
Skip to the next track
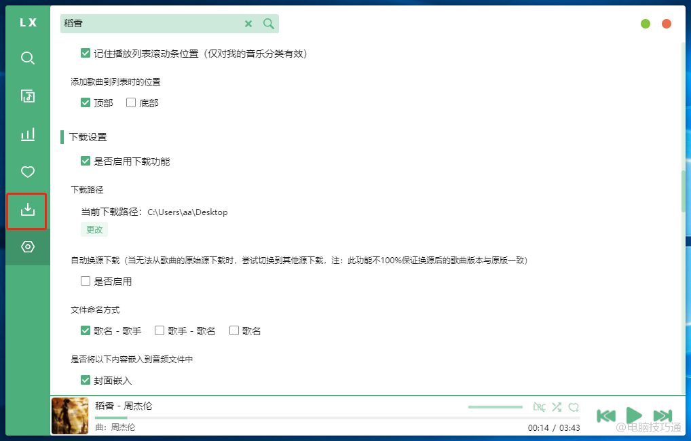(662, 415)
